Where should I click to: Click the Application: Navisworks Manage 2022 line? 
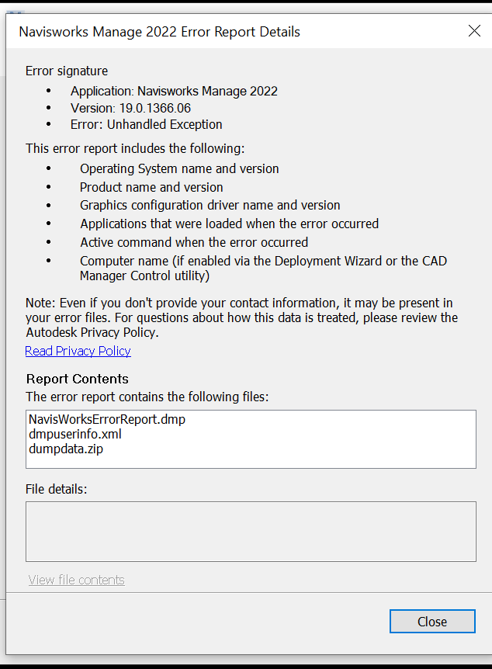(174, 91)
